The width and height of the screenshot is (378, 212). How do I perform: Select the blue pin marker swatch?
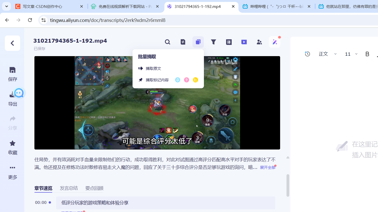(x=178, y=80)
